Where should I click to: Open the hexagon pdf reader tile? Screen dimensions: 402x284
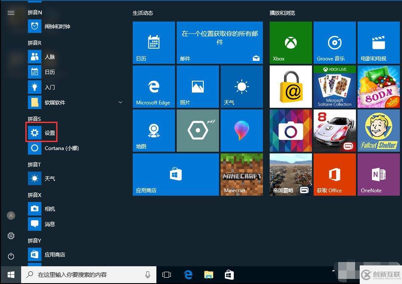pyautogui.click(x=198, y=131)
